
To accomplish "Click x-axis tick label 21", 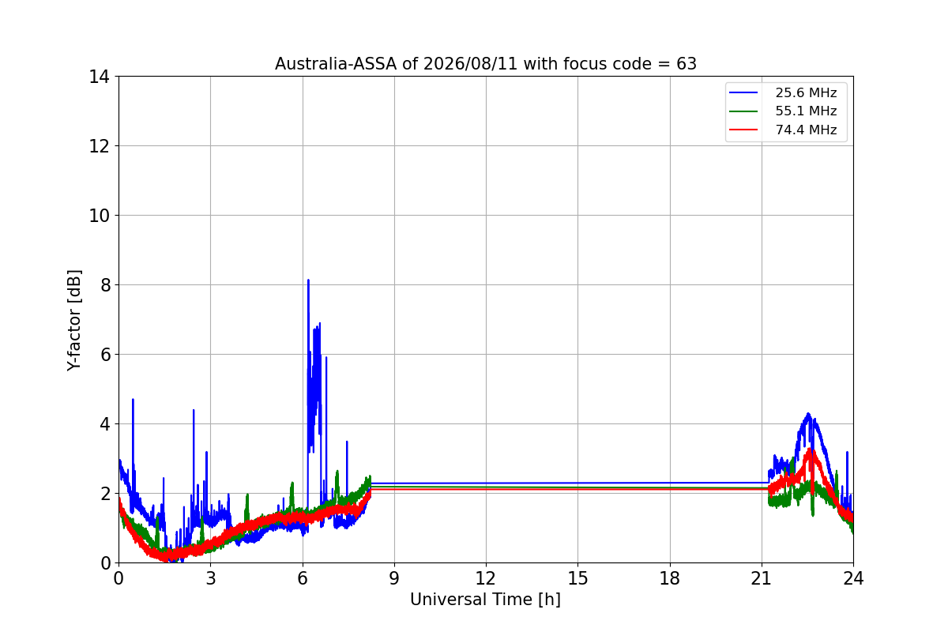I will pyautogui.click(x=762, y=577).
